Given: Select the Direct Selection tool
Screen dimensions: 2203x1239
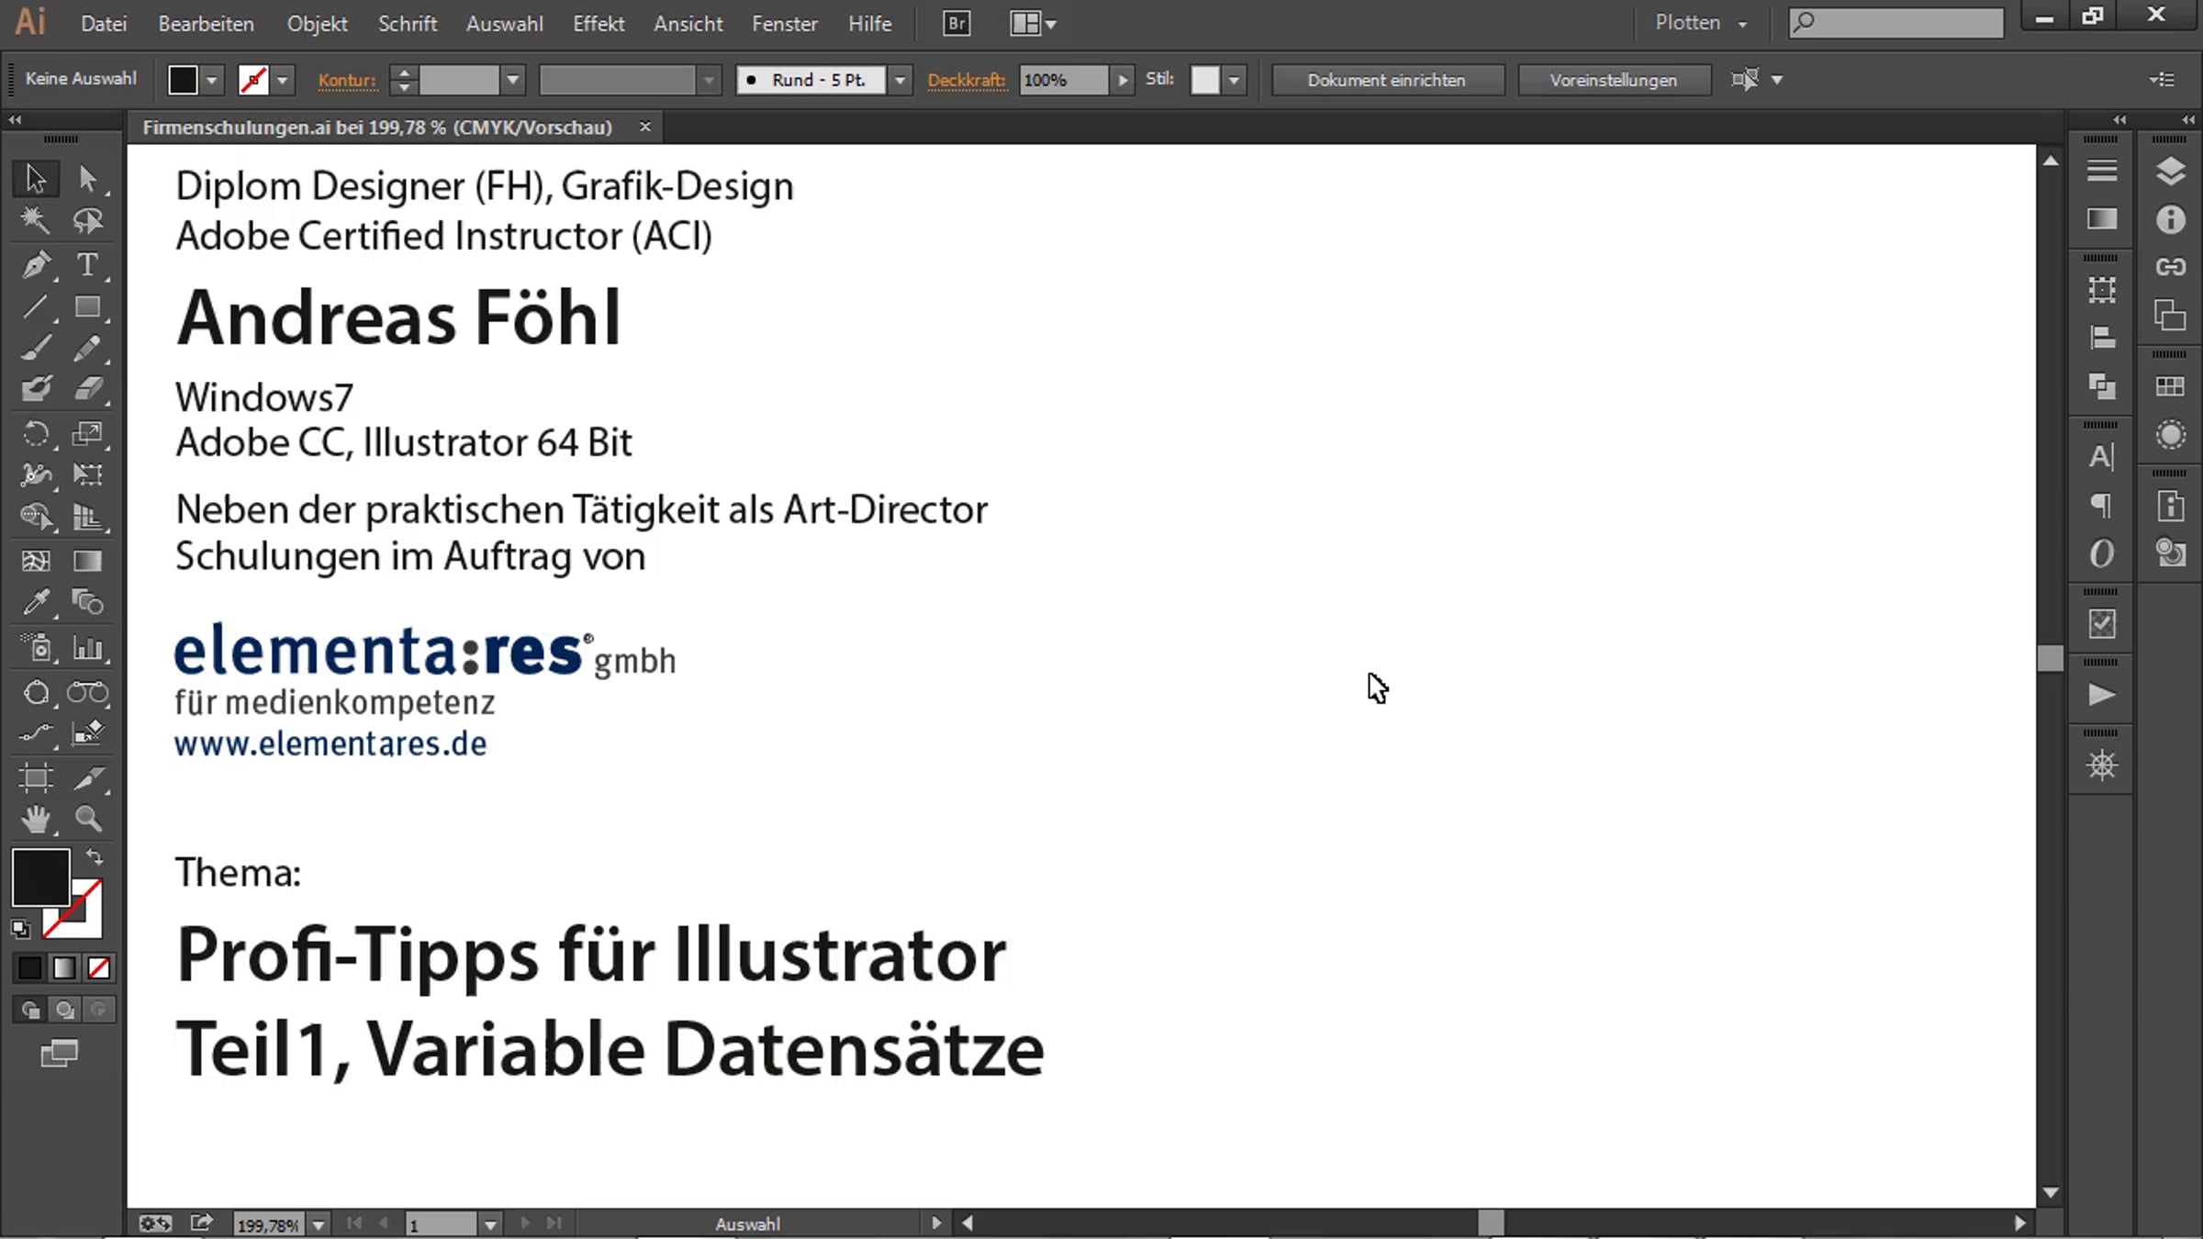Looking at the screenshot, I should [x=88, y=178].
